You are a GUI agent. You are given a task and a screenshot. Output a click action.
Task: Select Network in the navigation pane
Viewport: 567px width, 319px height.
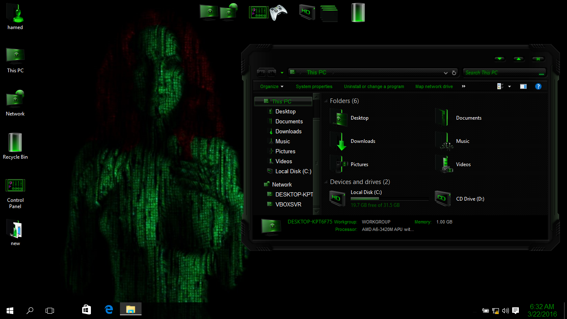[x=282, y=184]
